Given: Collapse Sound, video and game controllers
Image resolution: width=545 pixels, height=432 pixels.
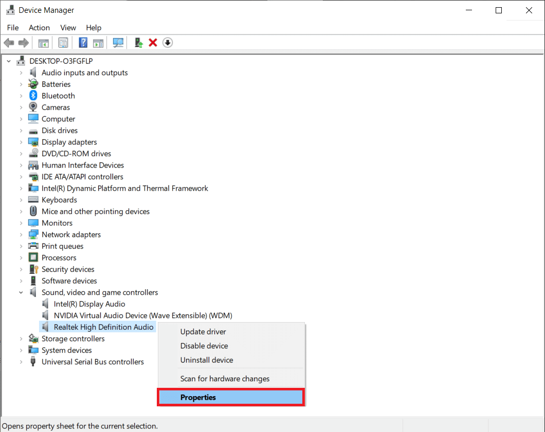Looking at the screenshot, I should tap(21, 292).
